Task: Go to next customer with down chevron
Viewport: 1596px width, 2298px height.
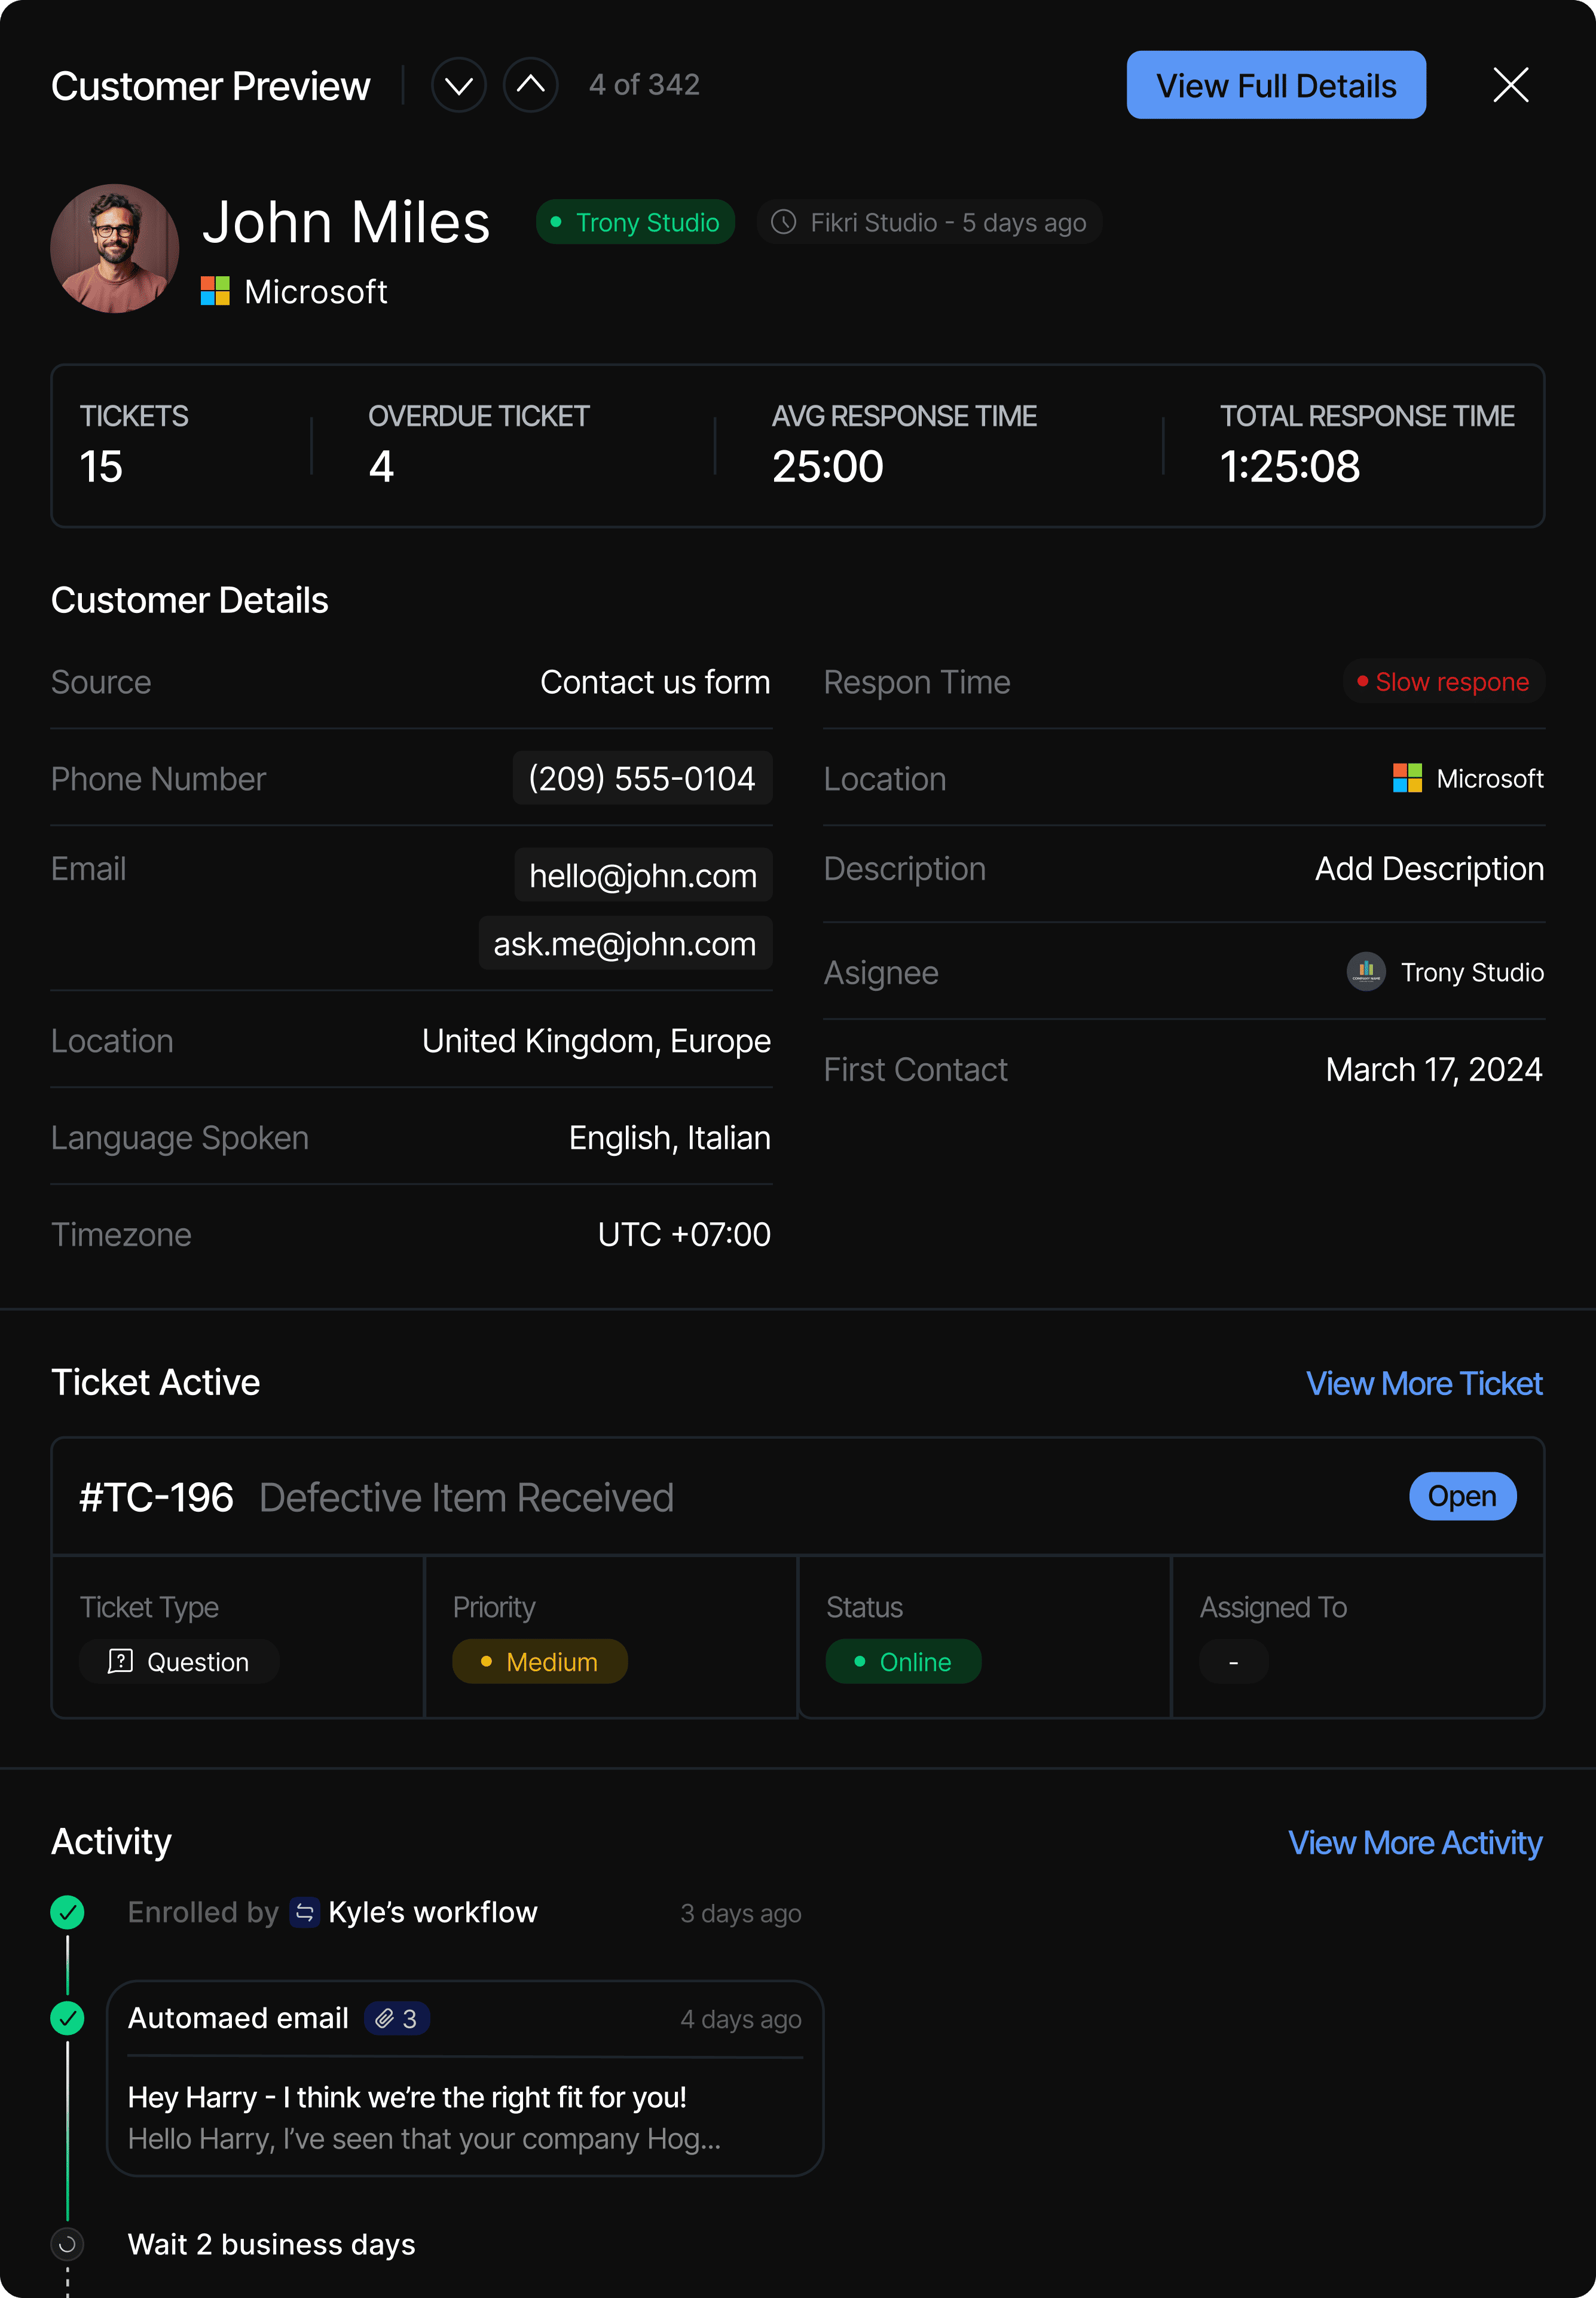Action: coord(459,86)
